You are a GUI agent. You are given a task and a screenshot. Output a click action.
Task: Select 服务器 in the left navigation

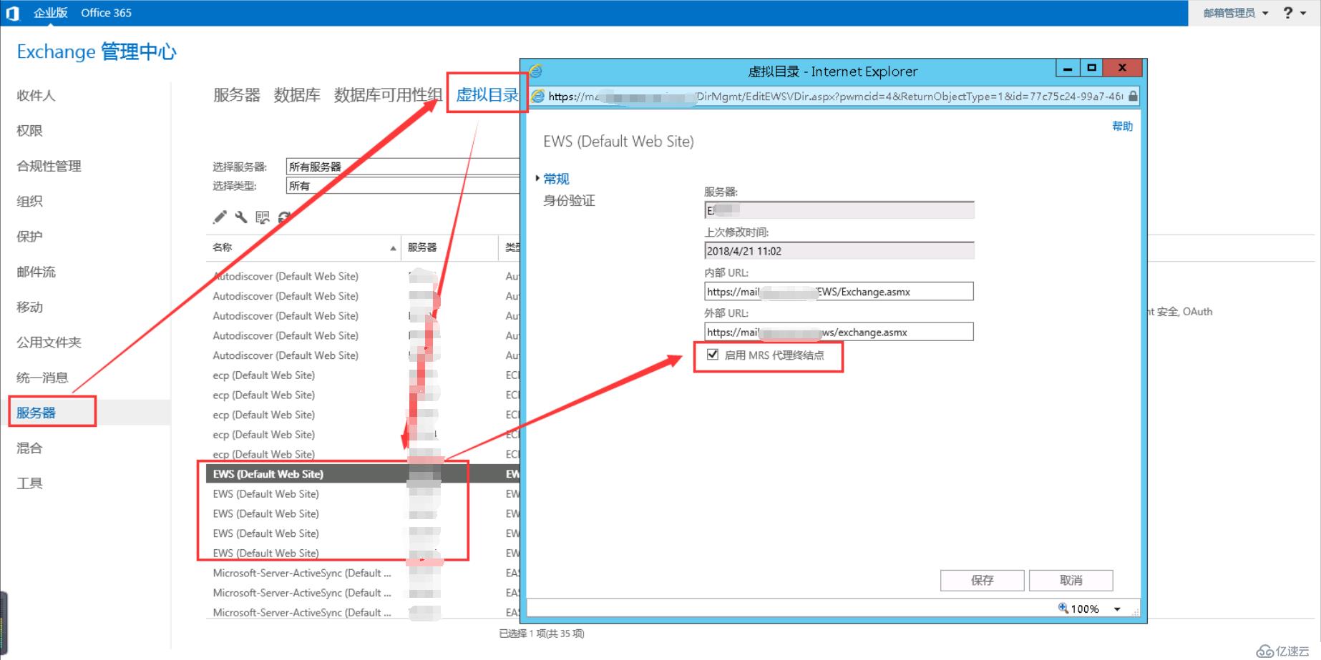36,413
